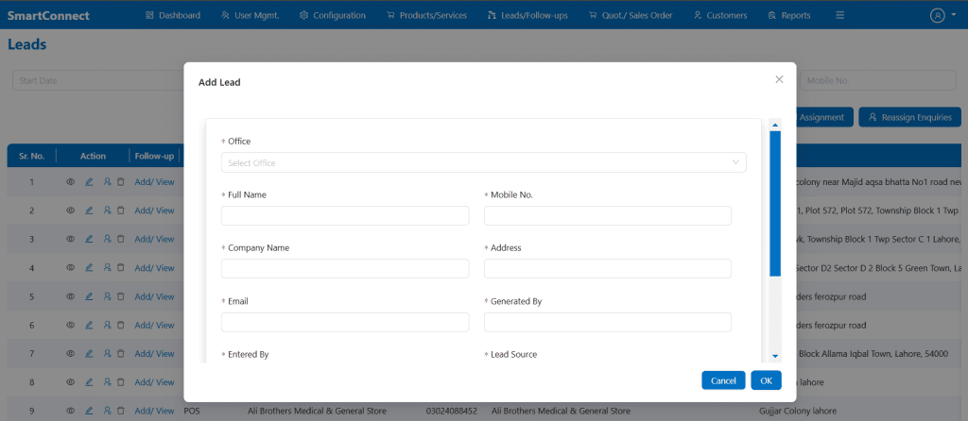
Task: Toggle view eye icon in row 5
Action: tap(70, 297)
